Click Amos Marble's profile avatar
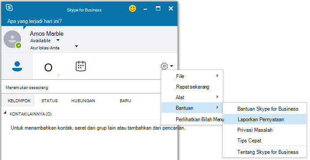This screenshot has height=160, width=310. (12, 39)
